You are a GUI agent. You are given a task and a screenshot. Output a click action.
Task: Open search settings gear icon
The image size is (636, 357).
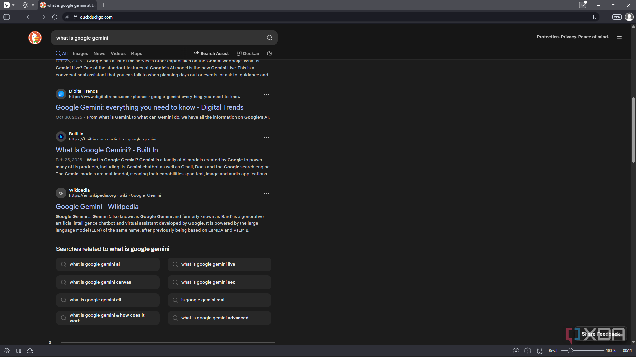270,53
